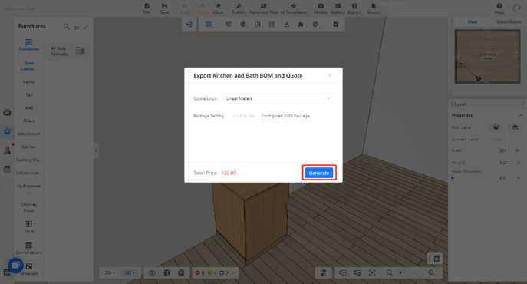Open the Parts category
The width and height of the screenshot is (527, 284).
pyautogui.click(x=29, y=226)
